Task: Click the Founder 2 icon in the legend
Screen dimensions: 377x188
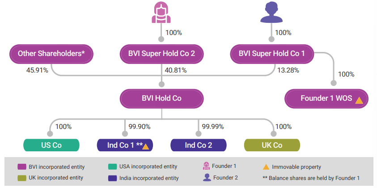Action: [207, 177]
